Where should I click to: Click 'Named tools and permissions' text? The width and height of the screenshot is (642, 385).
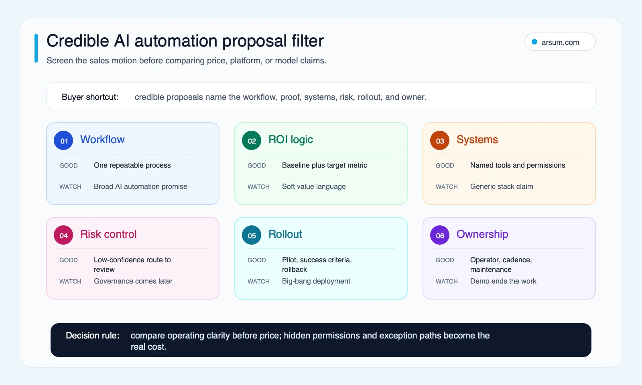[x=518, y=165]
